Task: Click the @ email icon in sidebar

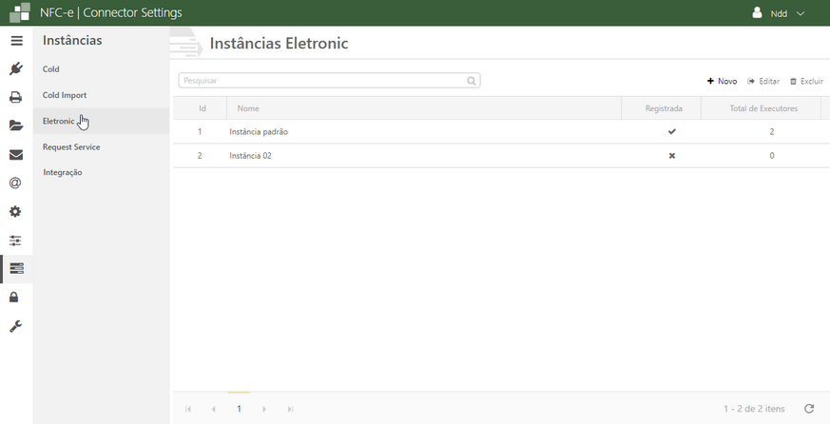Action: (x=15, y=183)
